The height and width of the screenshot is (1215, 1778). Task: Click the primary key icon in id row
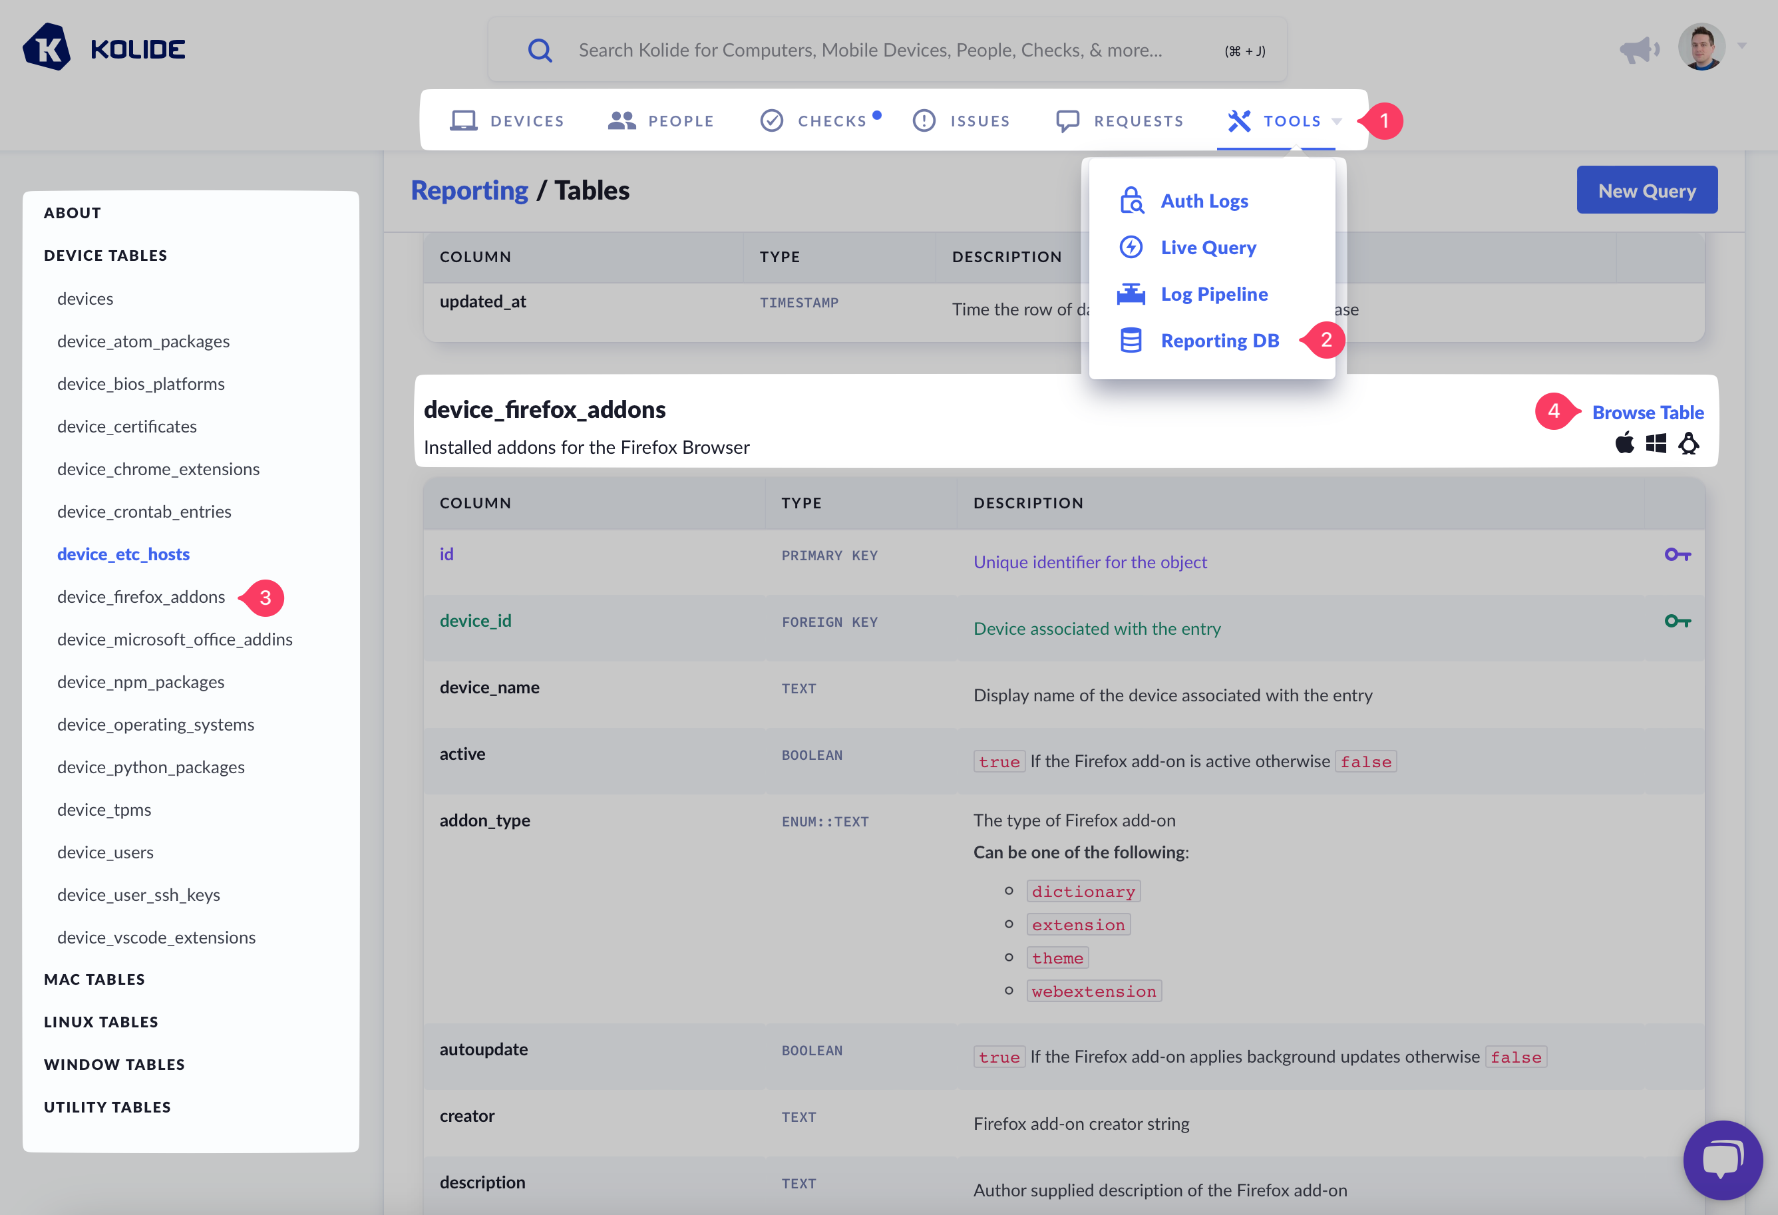tap(1677, 555)
